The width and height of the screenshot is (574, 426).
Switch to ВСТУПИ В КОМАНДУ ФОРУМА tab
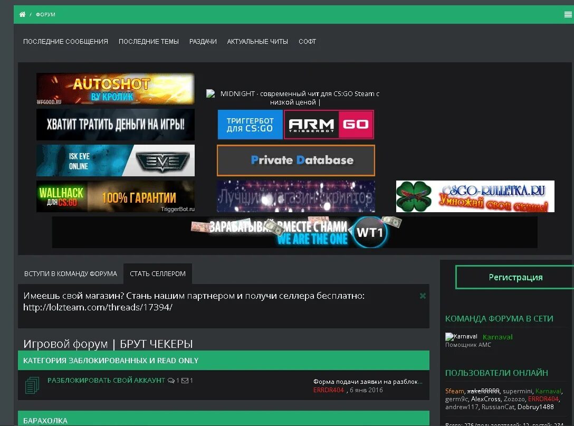click(71, 273)
